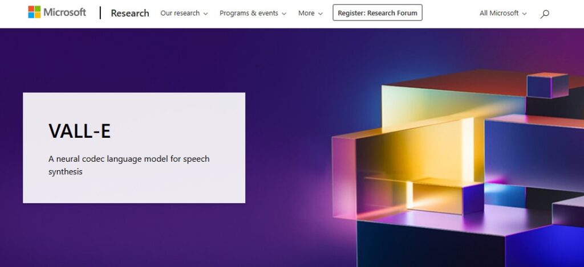This screenshot has width=584, height=267.
Task: Expand the Our research menu
Action: 184,13
